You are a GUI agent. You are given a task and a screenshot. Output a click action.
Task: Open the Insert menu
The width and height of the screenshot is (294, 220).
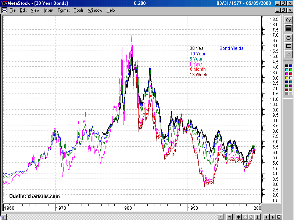pos(49,10)
